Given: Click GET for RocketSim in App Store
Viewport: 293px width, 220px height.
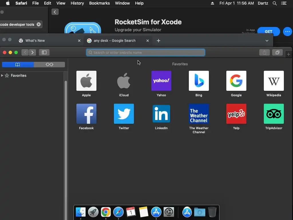Looking at the screenshot, I should point(268,32).
